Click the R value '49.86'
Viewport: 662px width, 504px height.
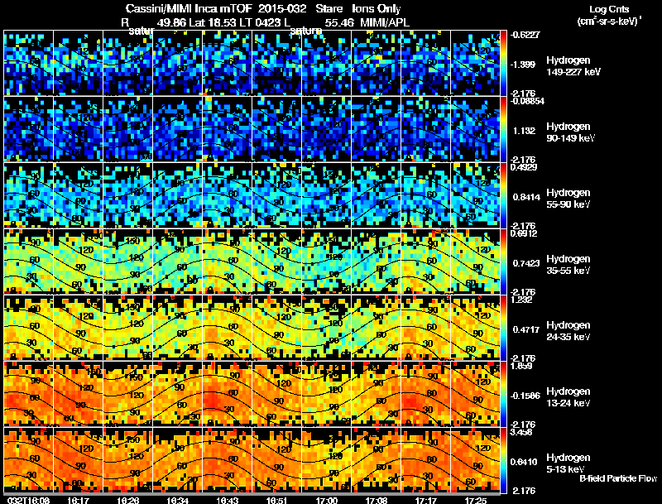[171, 22]
